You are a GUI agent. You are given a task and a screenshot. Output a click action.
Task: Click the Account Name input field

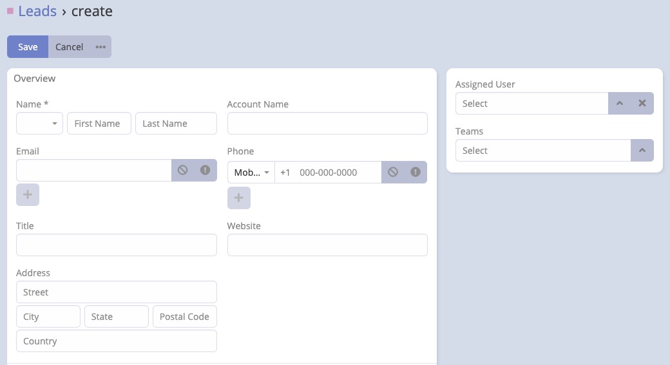[x=327, y=124]
